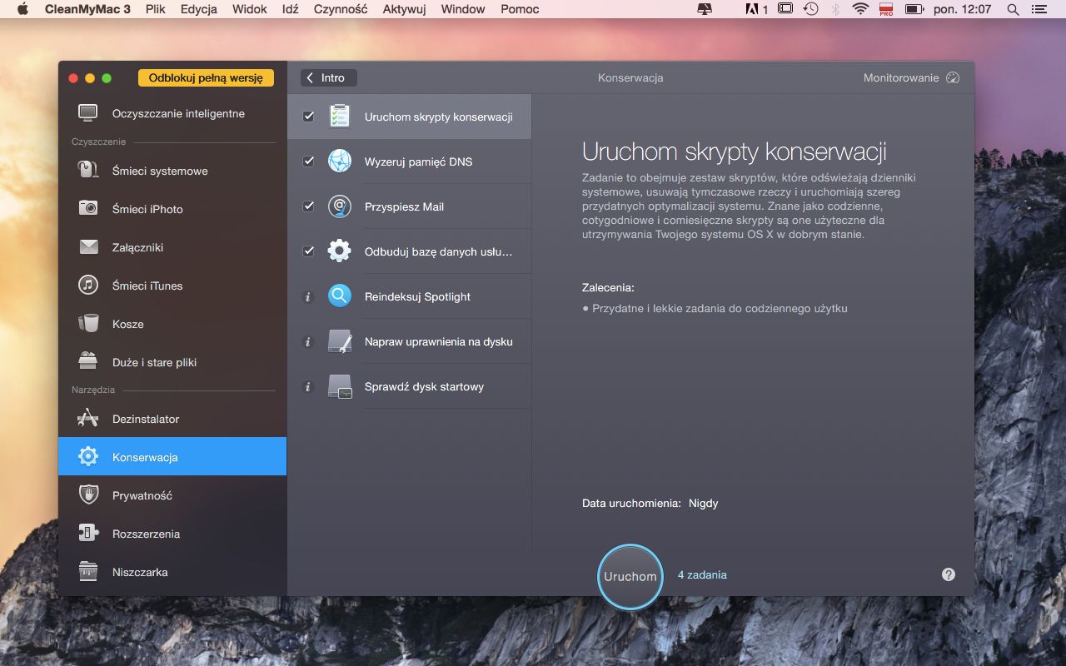Click round Uruchom button
The height and width of the screenshot is (666, 1066).
click(630, 576)
